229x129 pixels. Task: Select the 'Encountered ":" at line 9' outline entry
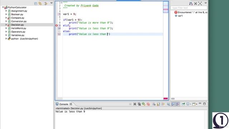(x=193, y=12)
